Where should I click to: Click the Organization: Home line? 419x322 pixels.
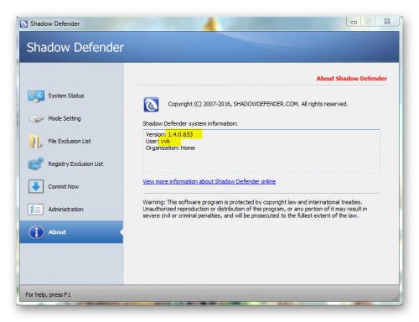170,148
